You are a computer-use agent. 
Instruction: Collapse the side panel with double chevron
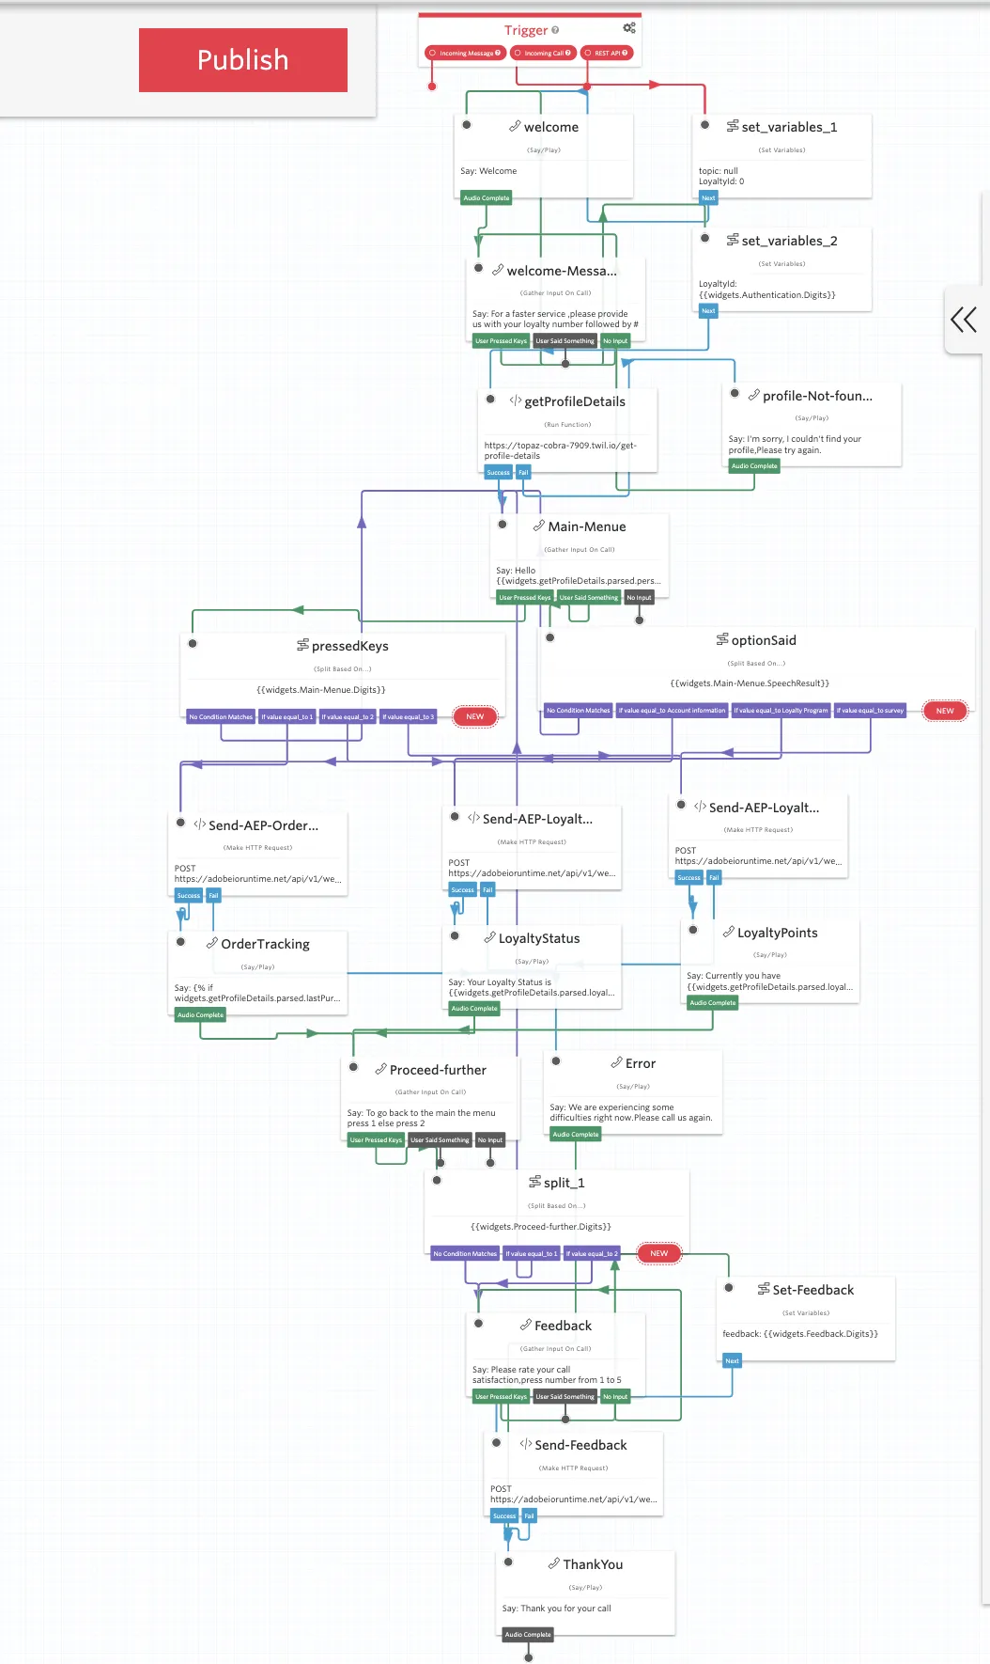(964, 320)
